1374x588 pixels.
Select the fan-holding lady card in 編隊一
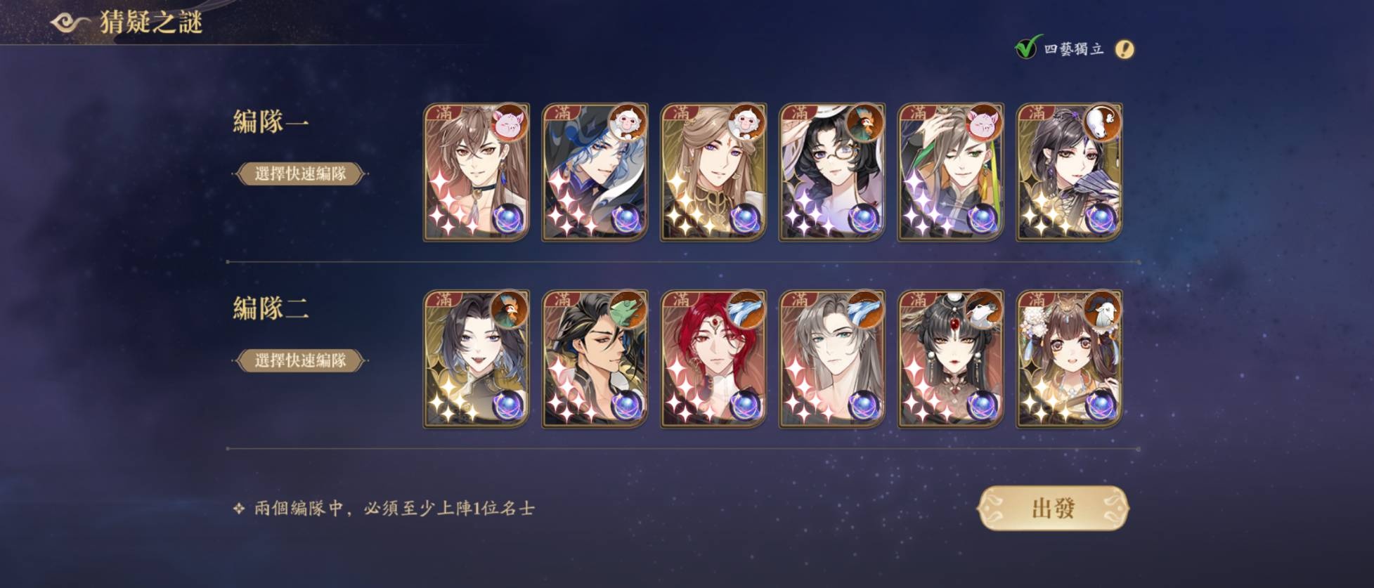tap(1070, 173)
